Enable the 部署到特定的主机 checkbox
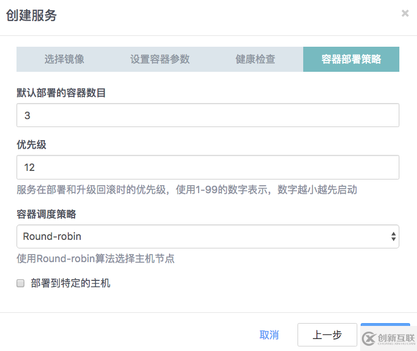417x351 pixels. point(21,283)
